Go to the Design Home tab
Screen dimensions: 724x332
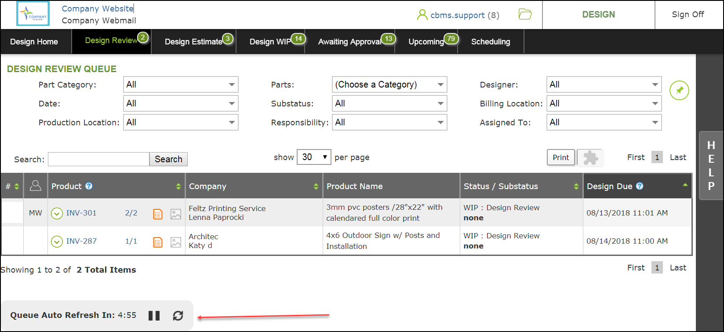click(x=34, y=42)
